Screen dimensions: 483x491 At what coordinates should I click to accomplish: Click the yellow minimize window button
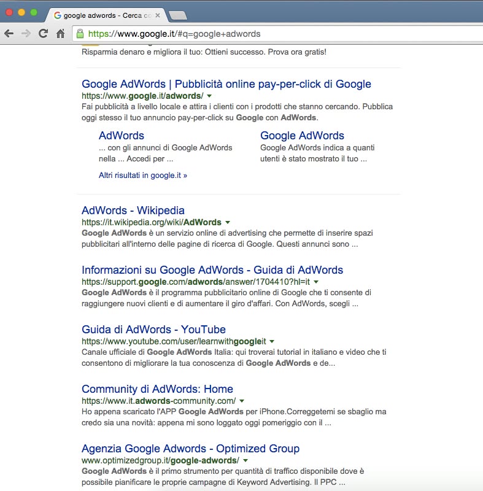(21, 12)
